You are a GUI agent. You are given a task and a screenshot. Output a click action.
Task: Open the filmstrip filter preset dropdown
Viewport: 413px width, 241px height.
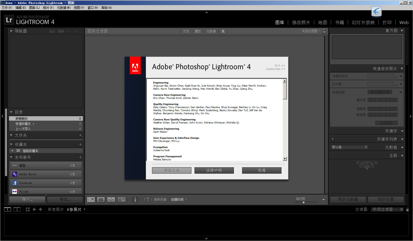[387, 209]
